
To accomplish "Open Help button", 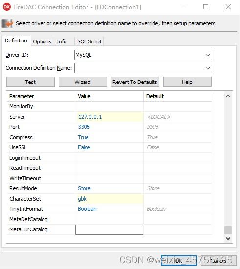I will [187, 82].
